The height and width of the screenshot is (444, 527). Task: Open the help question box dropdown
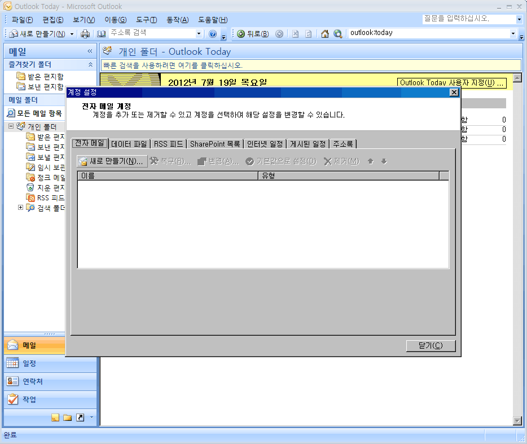(x=519, y=20)
